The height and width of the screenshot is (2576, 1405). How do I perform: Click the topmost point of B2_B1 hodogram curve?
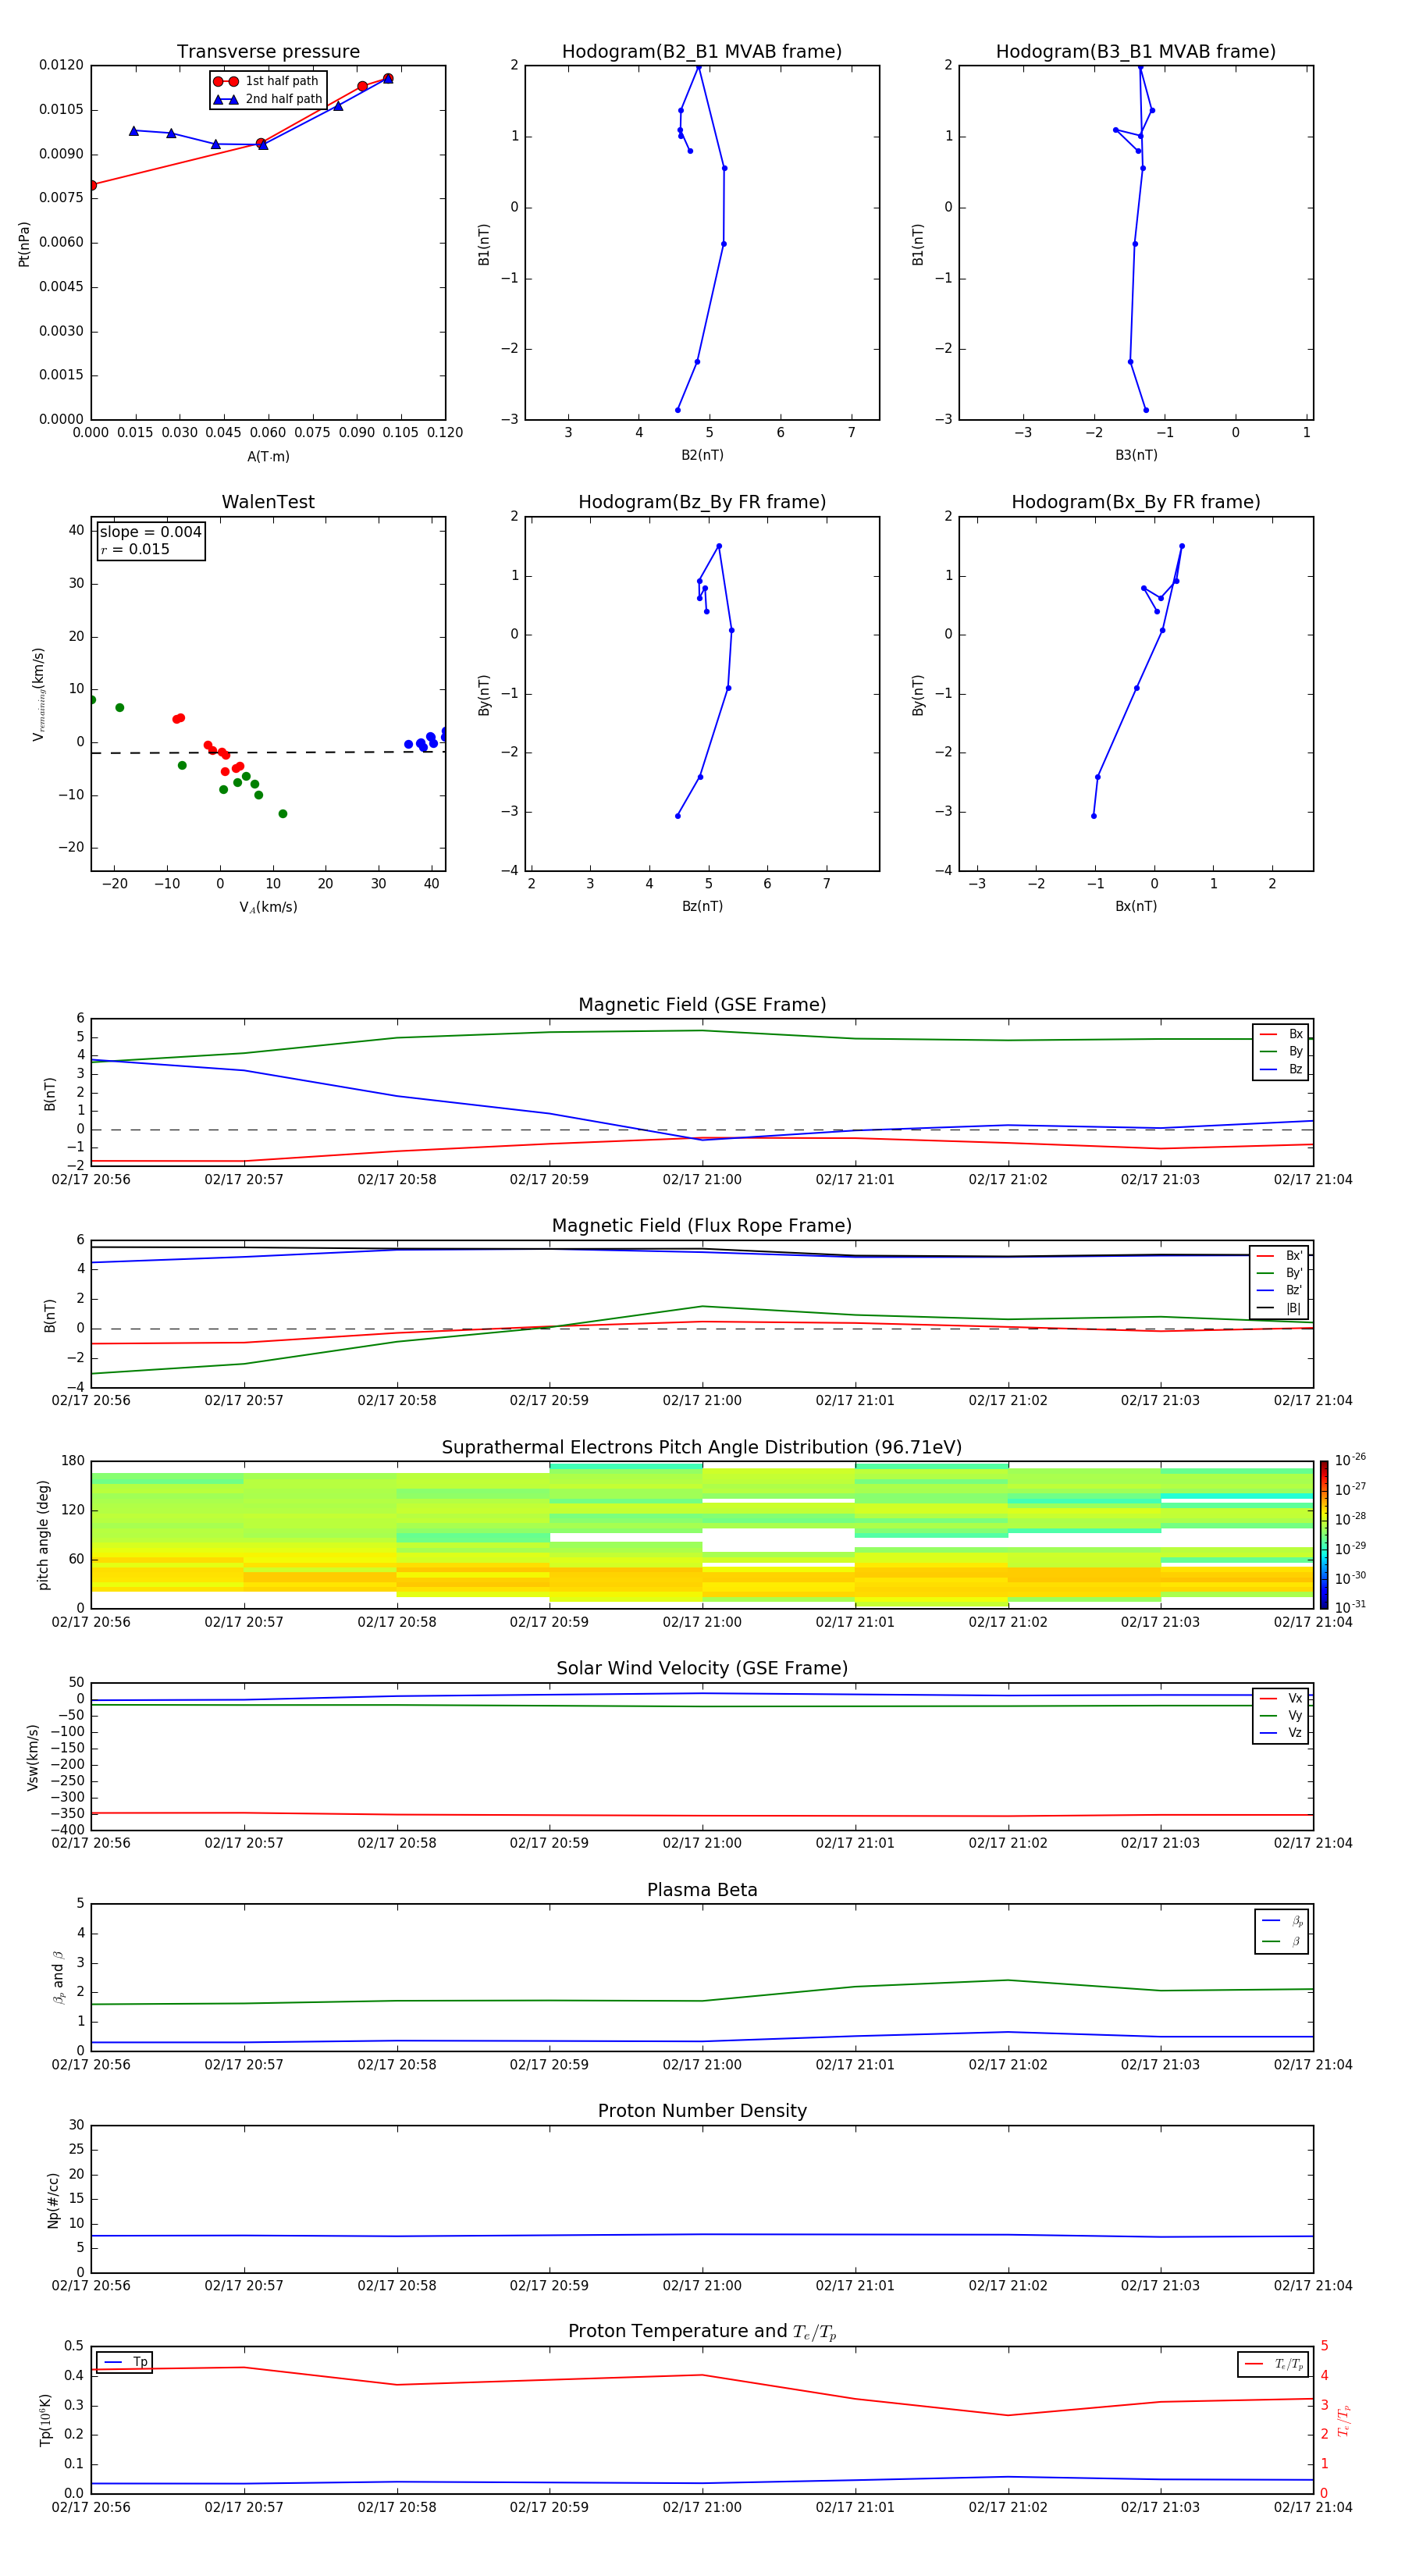tap(698, 67)
